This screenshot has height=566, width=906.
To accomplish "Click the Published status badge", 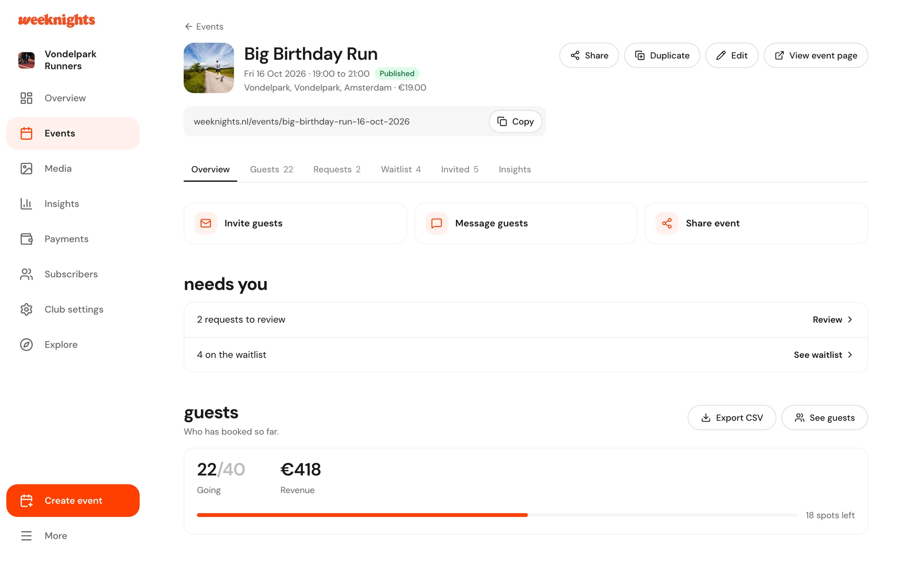I will click(397, 74).
